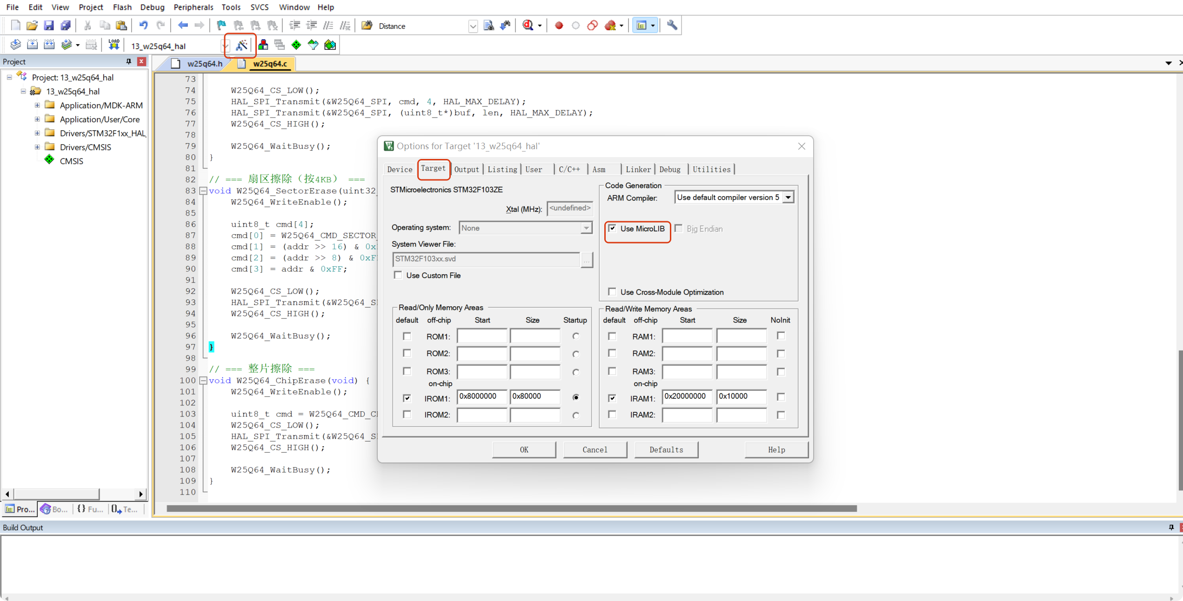Open the target name 13_w25q64_hal dropdown

pos(225,46)
